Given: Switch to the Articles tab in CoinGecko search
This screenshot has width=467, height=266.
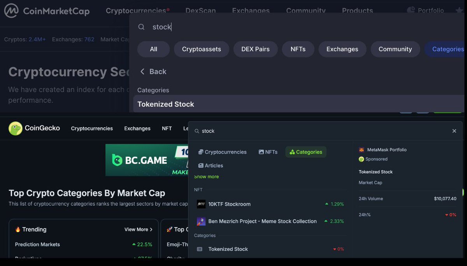Looking at the screenshot, I should (x=211, y=166).
